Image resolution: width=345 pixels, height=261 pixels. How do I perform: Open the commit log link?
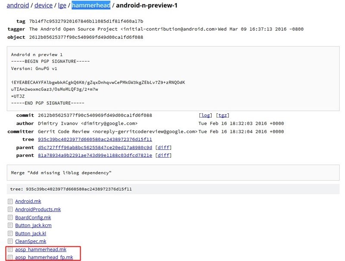tap(206, 115)
